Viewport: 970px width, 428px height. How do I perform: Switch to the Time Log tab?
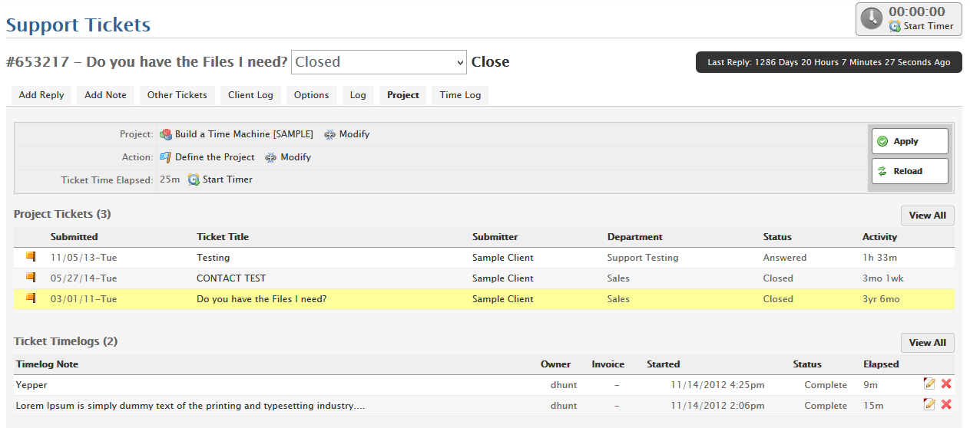coord(460,95)
